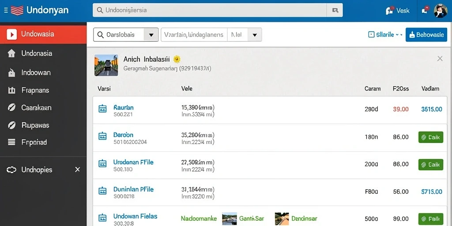Click the icon next to Caarakaan

pos(11,108)
